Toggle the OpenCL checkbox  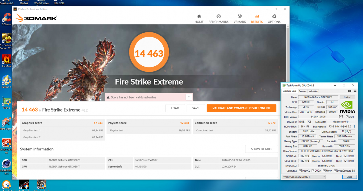click(x=300, y=171)
